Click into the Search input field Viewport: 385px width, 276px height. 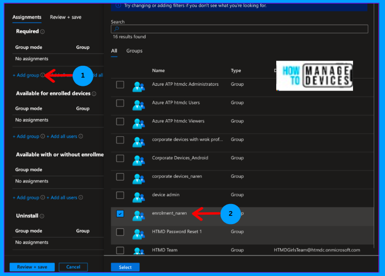click(x=239, y=29)
